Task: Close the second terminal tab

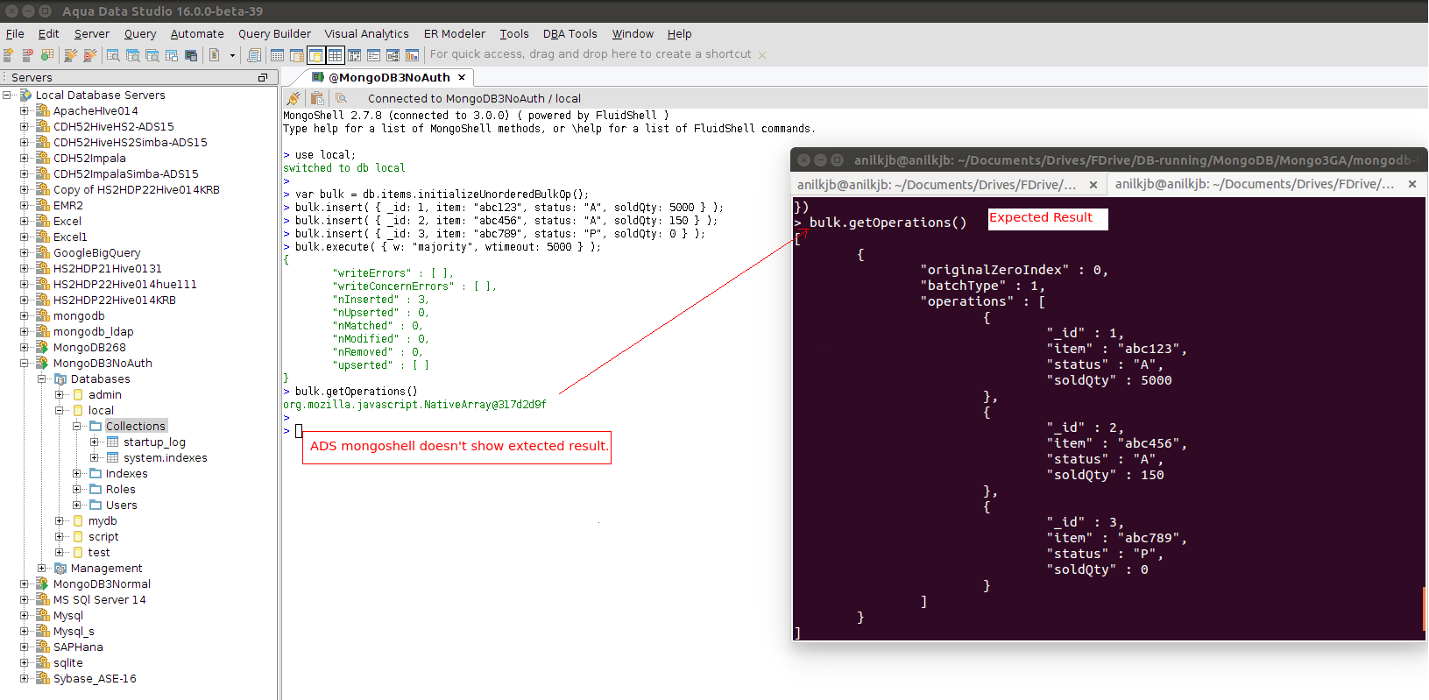Action: (1412, 184)
